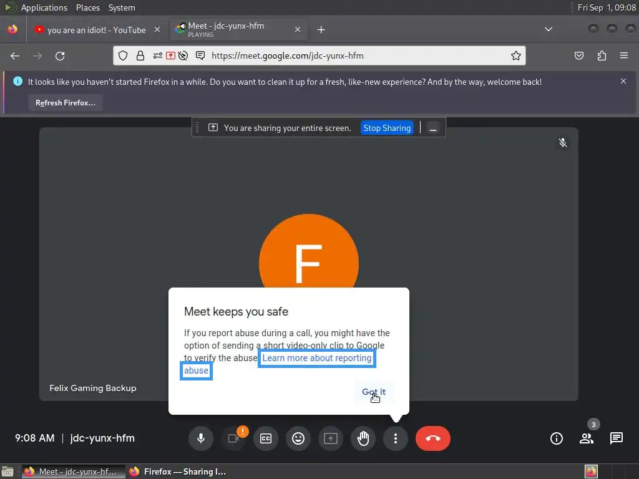This screenshot has width=639, height=479.
Task: Stop sharing your entire screen
Action: coord(387,128)
